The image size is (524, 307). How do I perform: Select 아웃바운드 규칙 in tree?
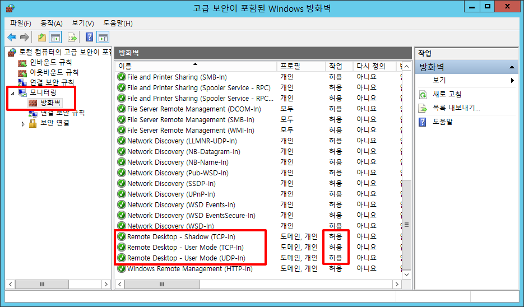point(54,72)
